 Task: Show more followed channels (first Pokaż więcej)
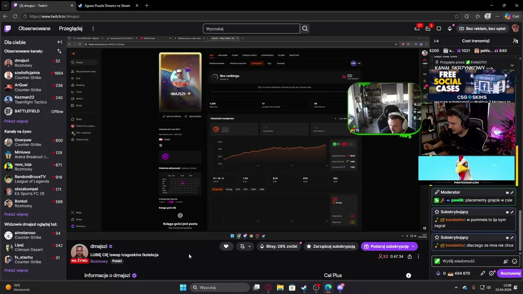point(16,121)
